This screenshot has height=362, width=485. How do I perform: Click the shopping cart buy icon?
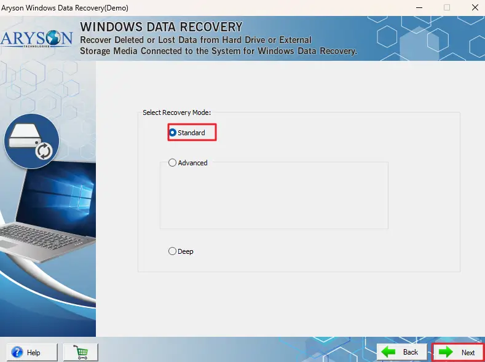point(81,352)
